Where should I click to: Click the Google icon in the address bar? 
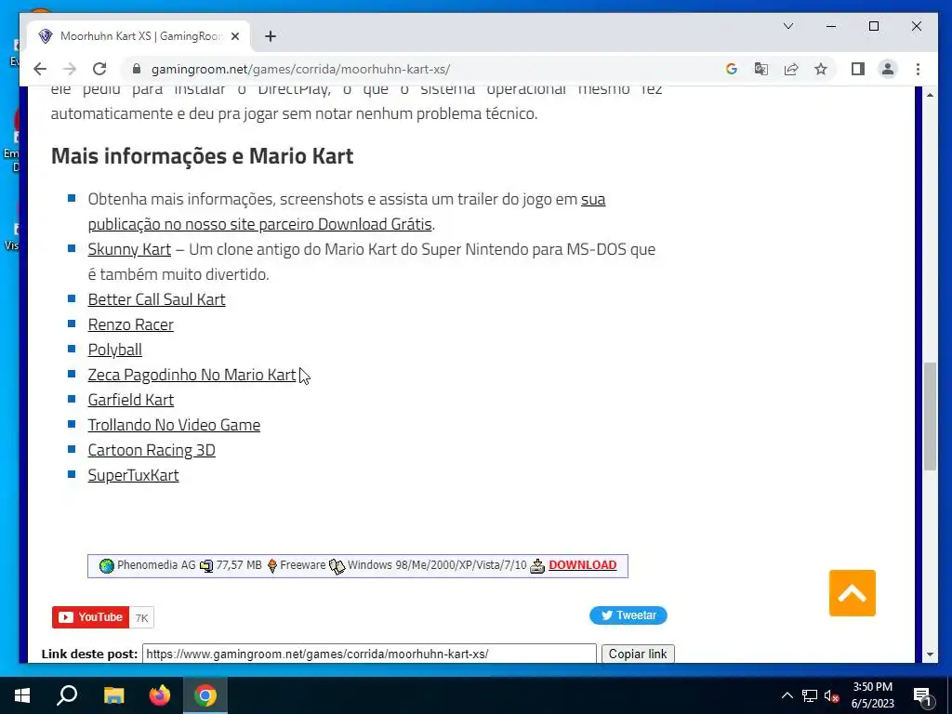732,69
